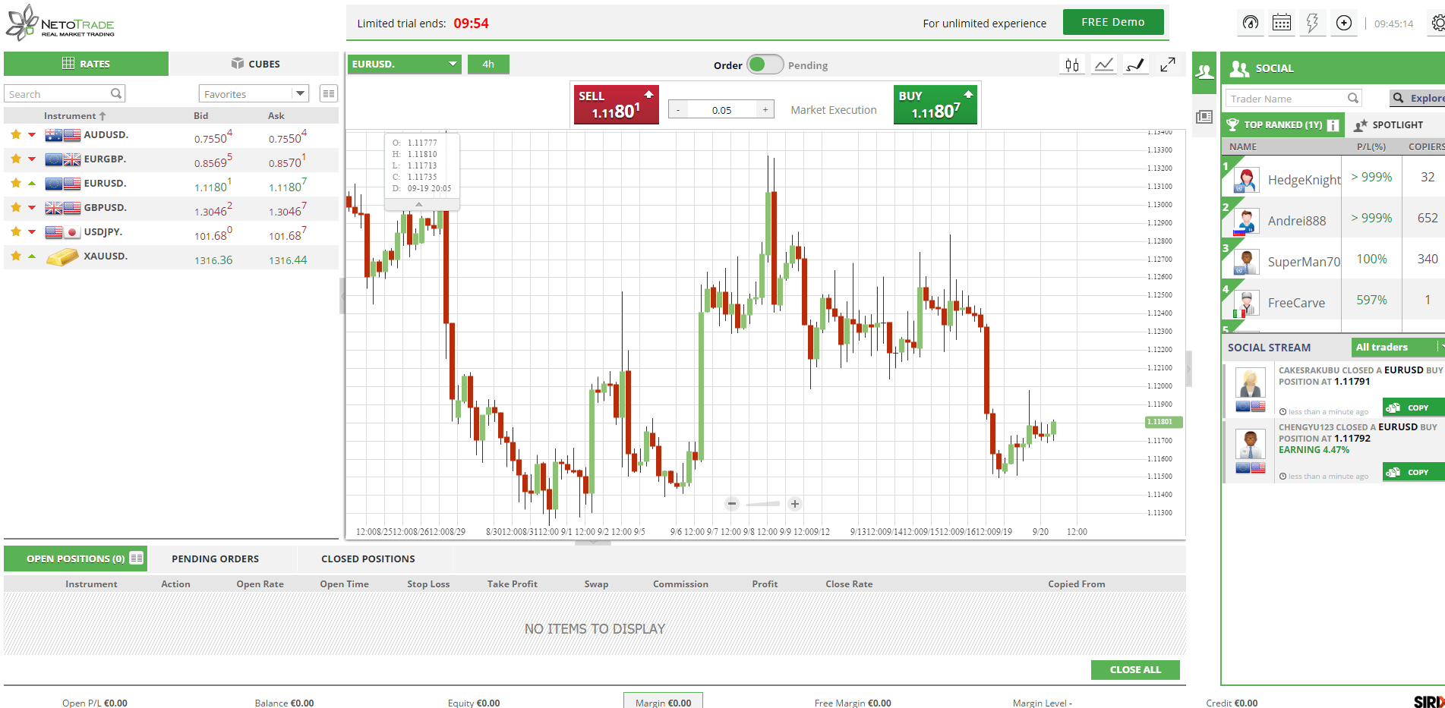Decrease trade volume with minus stepper
Screen dimensions: 1445x708
[x=677, y=109]
